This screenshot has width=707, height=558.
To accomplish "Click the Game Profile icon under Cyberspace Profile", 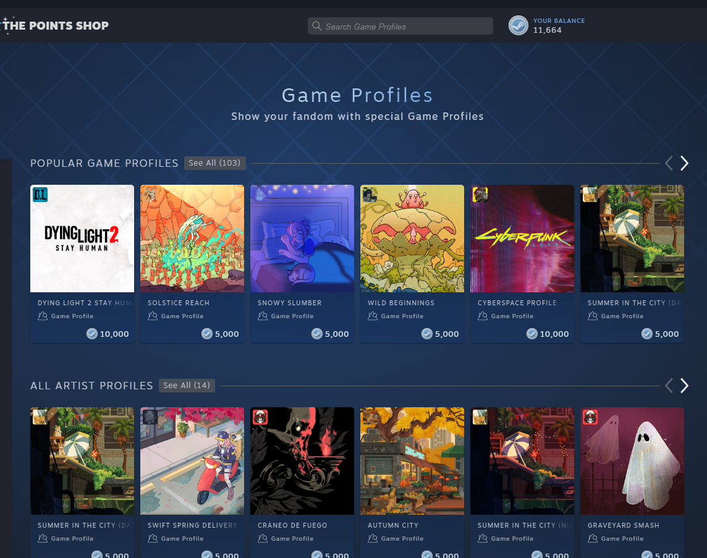I will (x=483, y=316).
